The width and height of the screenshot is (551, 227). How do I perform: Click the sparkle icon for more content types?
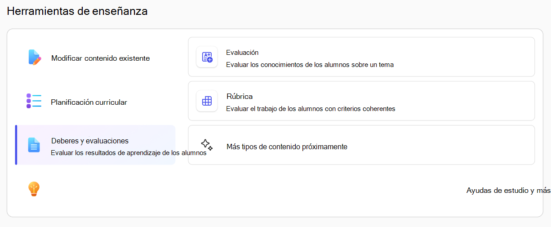(207, 145)
